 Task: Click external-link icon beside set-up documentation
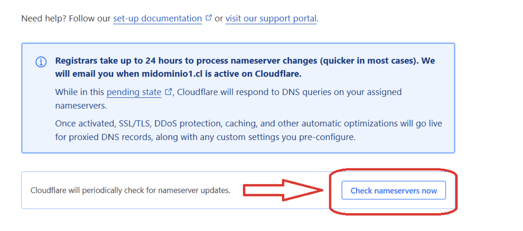click(x=209, y=18)
